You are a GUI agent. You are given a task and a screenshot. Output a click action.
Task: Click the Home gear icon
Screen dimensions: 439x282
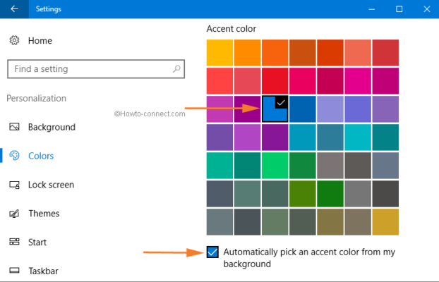pos(14,41)
